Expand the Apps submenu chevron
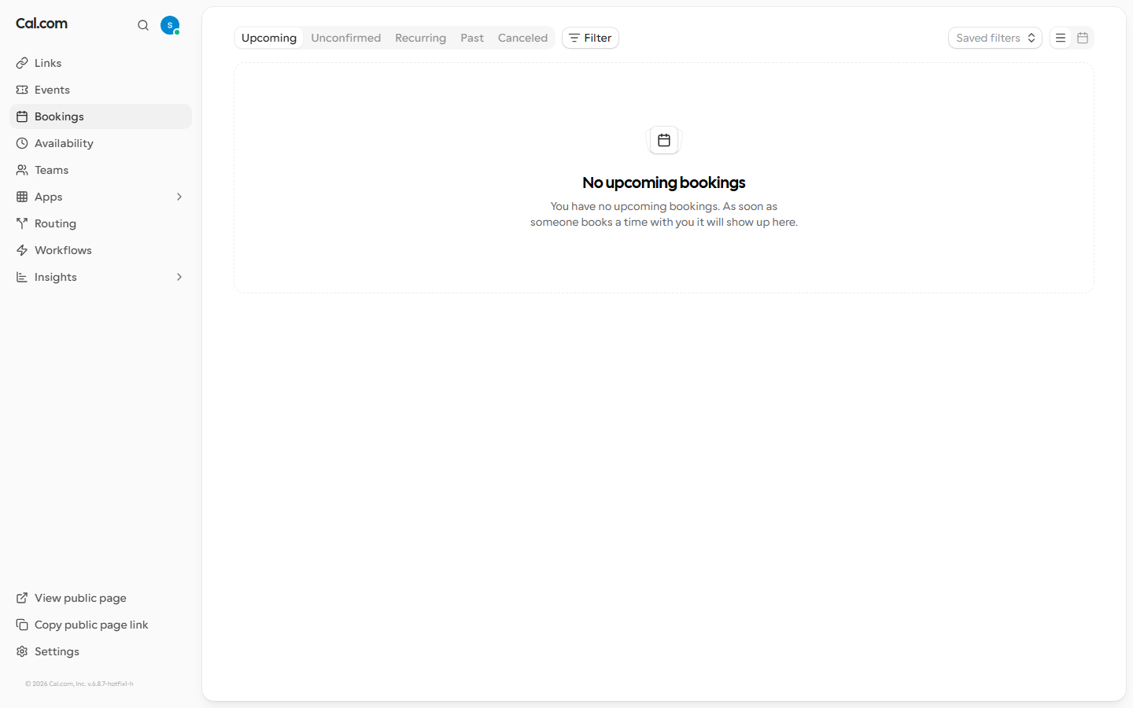 (x=179, y=197)
